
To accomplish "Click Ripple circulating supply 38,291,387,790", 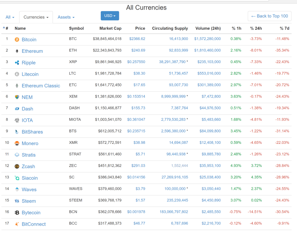I will (172, 62).
